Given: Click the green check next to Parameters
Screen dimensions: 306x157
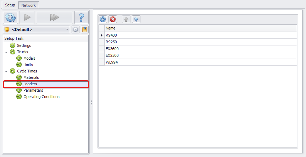Looking at the screenshot, I should (19, 90).
